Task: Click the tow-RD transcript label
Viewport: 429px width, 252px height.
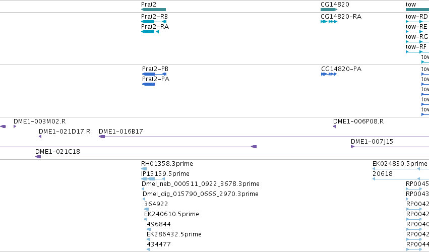Action: (x=416, y=17)
